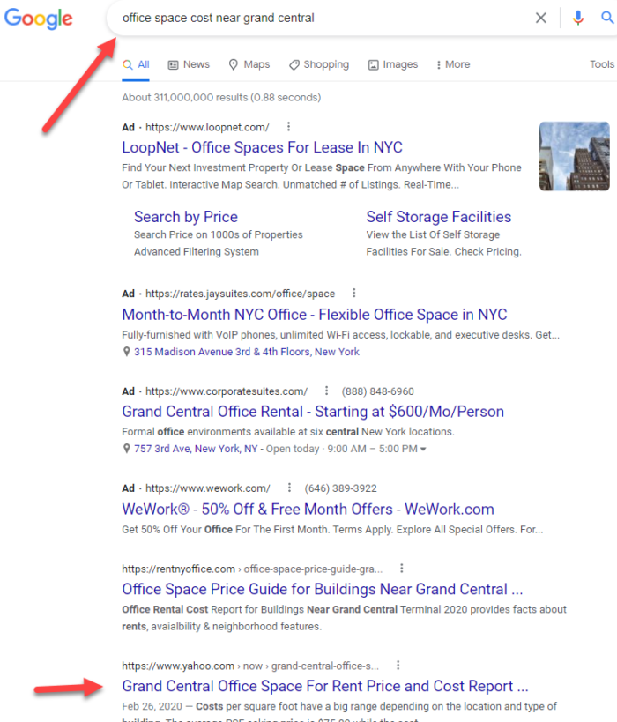Open the three-dot menu beside loopnet.com ad
This screenshot has width=617, height=722.
288,127
